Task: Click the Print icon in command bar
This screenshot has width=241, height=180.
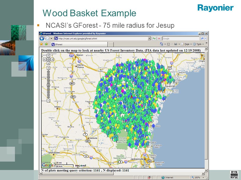Action: [175, 44]
